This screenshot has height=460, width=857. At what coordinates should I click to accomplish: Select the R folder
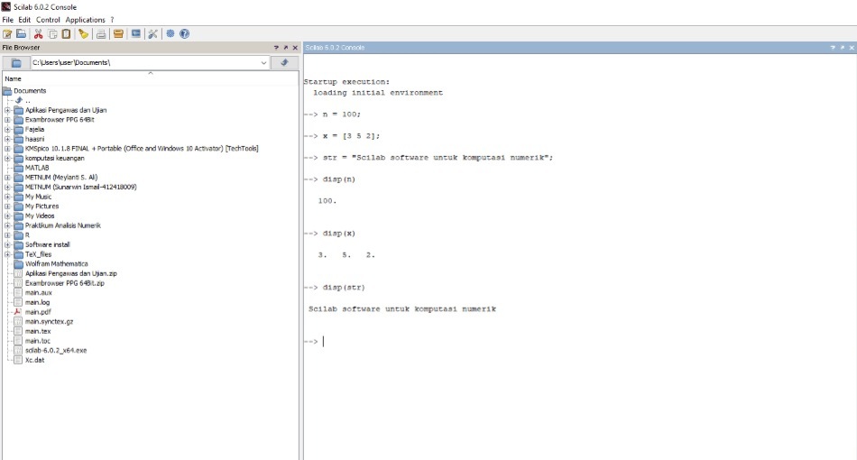[27, 235]
